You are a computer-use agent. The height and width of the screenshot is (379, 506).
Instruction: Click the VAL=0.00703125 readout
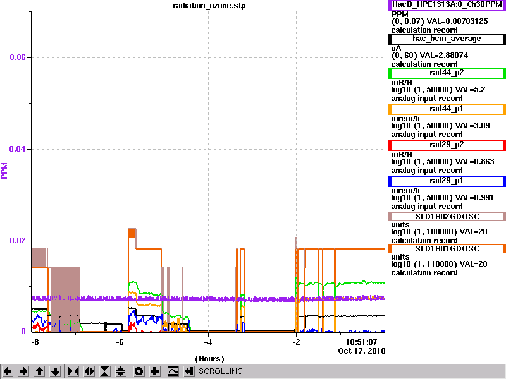click(x=457, y=21)
